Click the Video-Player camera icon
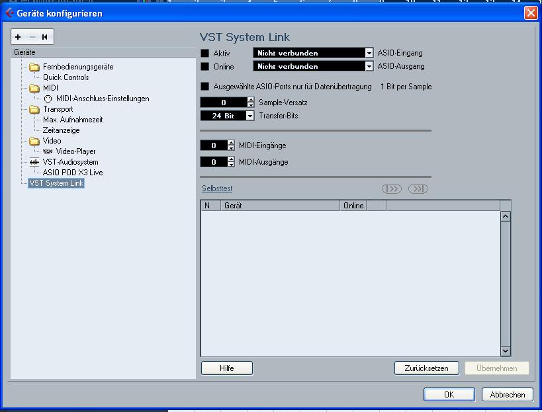This screenshot has width=542, height=412. [x=48, y=151]
